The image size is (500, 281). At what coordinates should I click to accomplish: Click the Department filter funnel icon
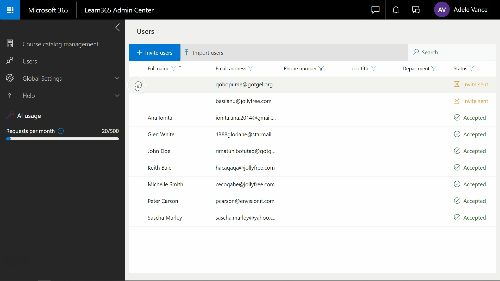(434, 68)
